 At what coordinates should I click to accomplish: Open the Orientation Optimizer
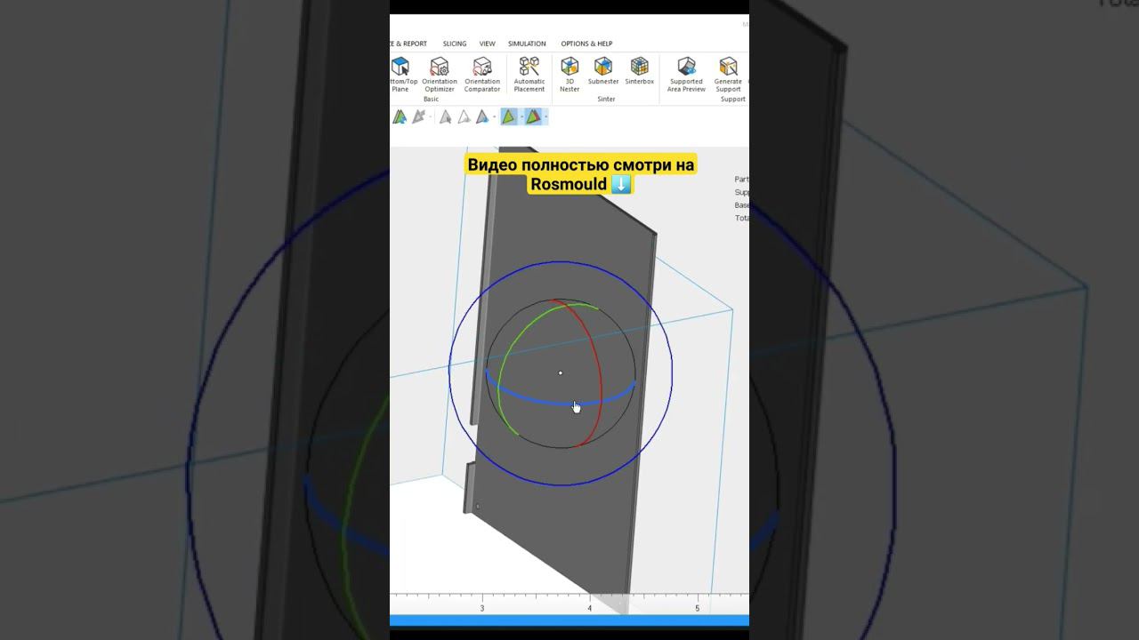[440, 75]
